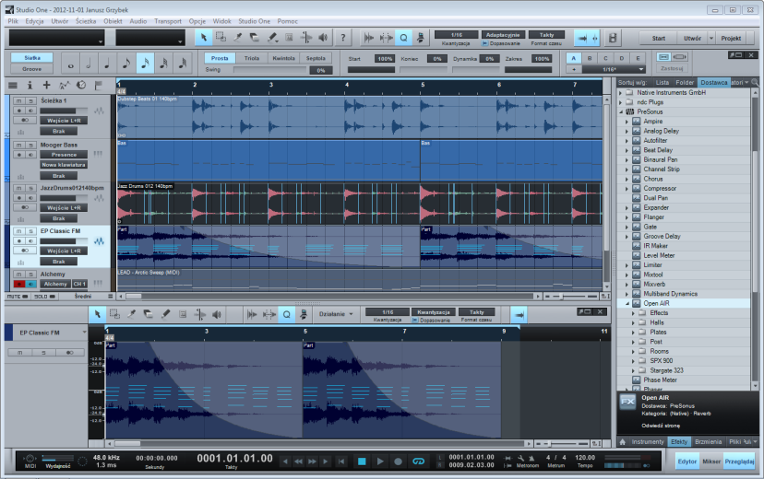
Task: Mute Ścieżka 1 track
Action: (x=18, y=100)
